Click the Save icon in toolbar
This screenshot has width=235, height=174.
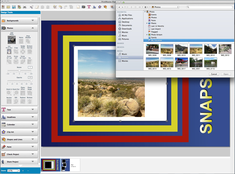[x=14, y=7]
